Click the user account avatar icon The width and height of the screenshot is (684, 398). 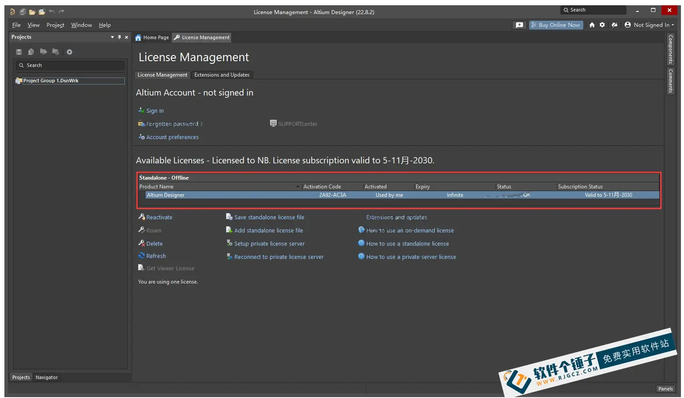628,25
